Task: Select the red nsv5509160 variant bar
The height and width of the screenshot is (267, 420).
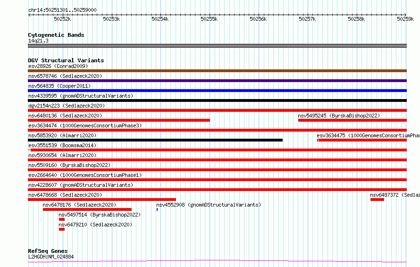Action: pyautogui.click(x=217, y=170)
